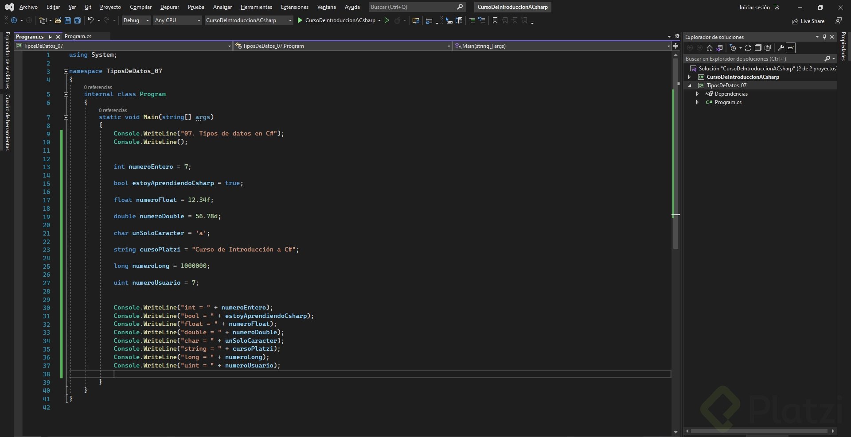Image resolution: width=851 pixels, height=437 pixels.
Task: Toggle a bookmark with the bookmark icon
Action: [495, 20]
